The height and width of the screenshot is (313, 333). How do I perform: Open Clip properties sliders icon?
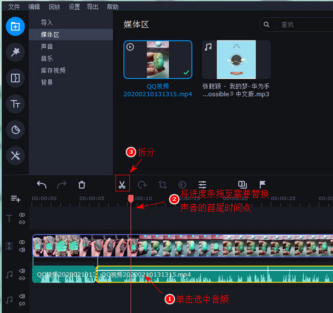pos(203,185)
